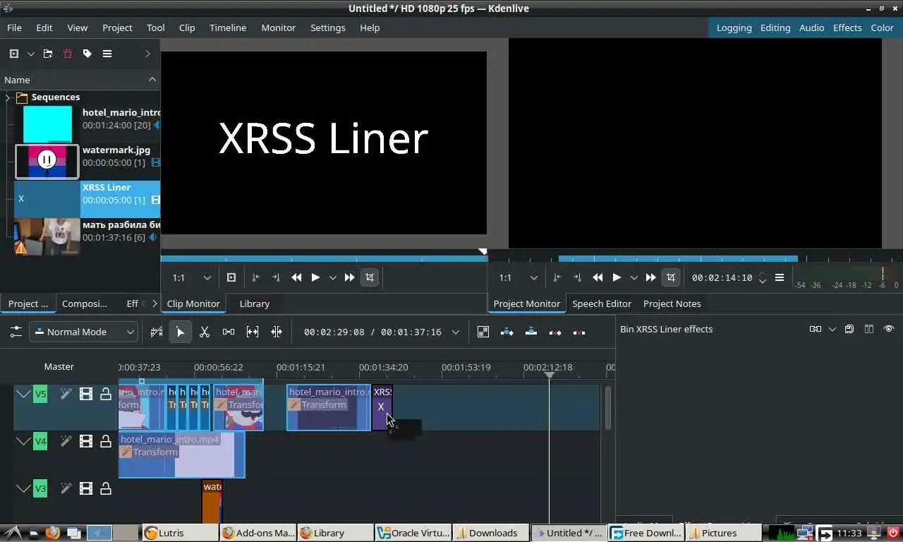
Task: Select watermark.jpg clip in project bin
Action: pyautogui.click(x=87, y=162)
